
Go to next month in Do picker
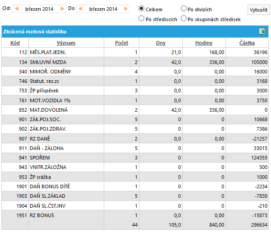click(126, 9)
